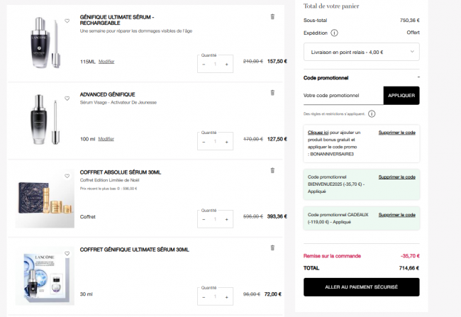Click info icon next to Expédition
The image size is (461, 317).
click(334, 33)
